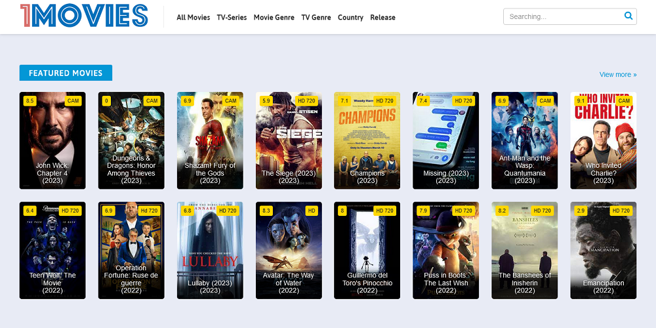
Task: Click the 7.9 rating badge on Puss in Boots
Action: pos(423,211)
